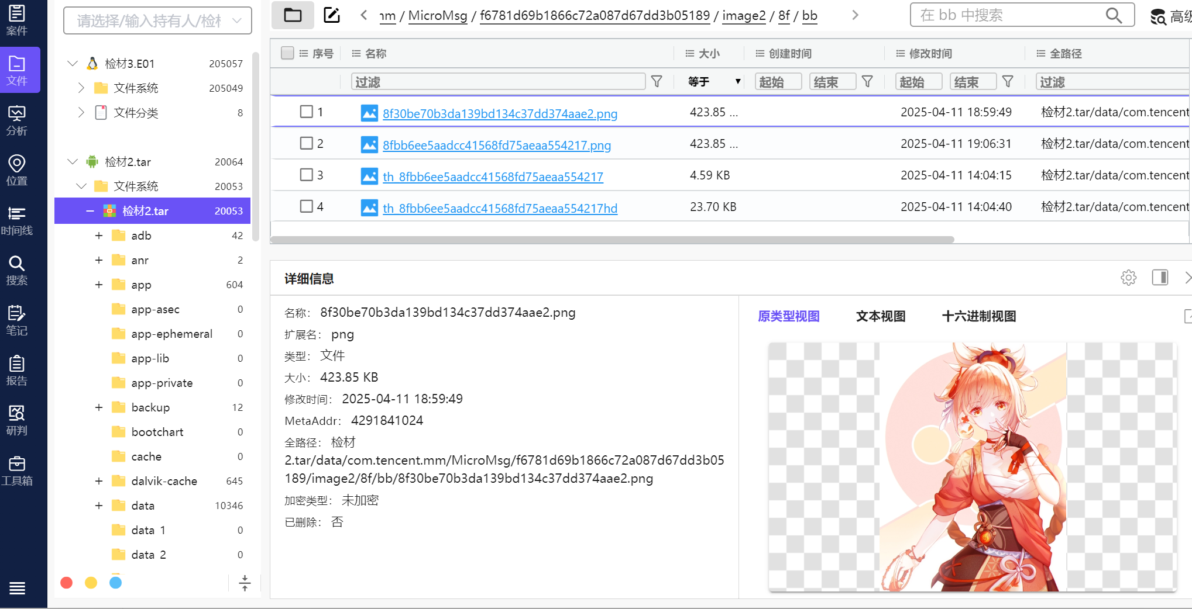Open the 分析 panel in the sidebar
This screenshot has height=609, width=1192.
17,121
